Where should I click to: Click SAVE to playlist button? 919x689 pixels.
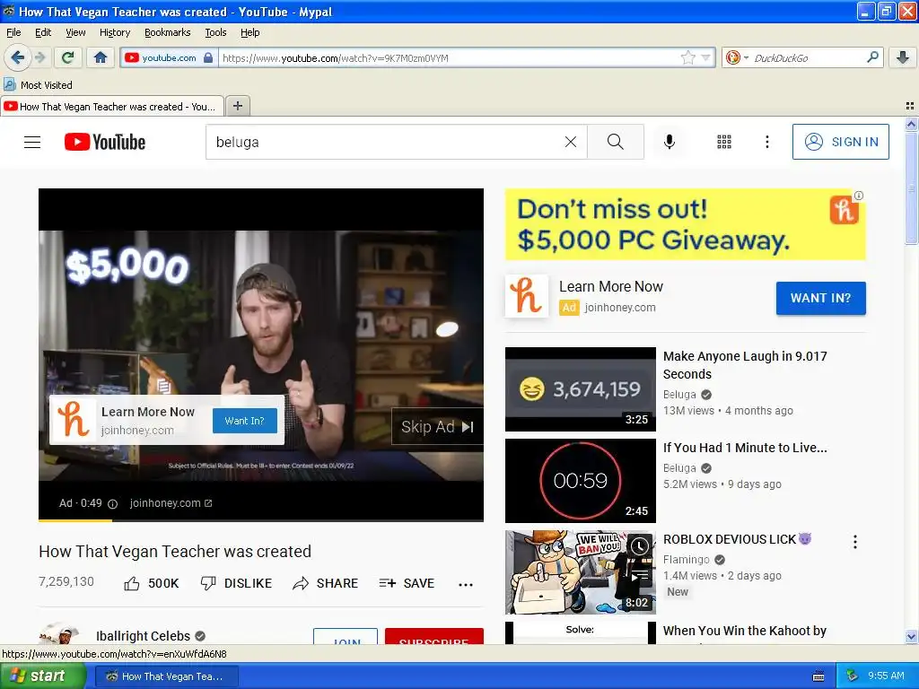tap(407, 583)
